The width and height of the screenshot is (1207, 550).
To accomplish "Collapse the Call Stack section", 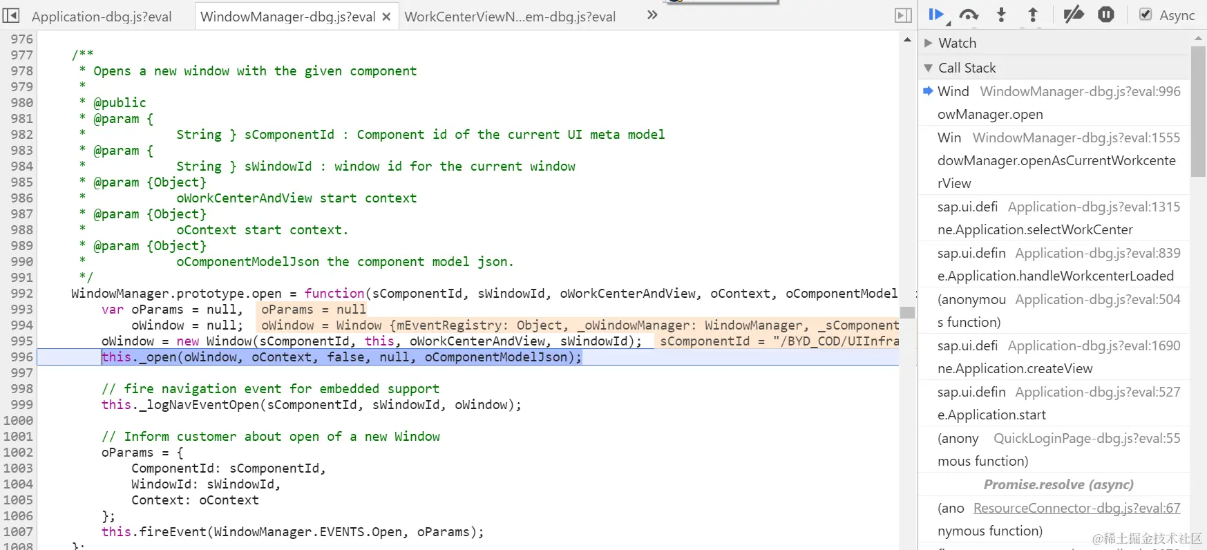I will (1054, 68).
